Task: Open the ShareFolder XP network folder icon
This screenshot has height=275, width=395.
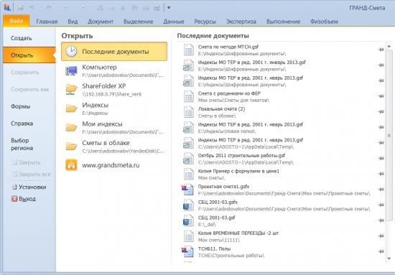Action: pyautogui.click(x=71, y=90)
